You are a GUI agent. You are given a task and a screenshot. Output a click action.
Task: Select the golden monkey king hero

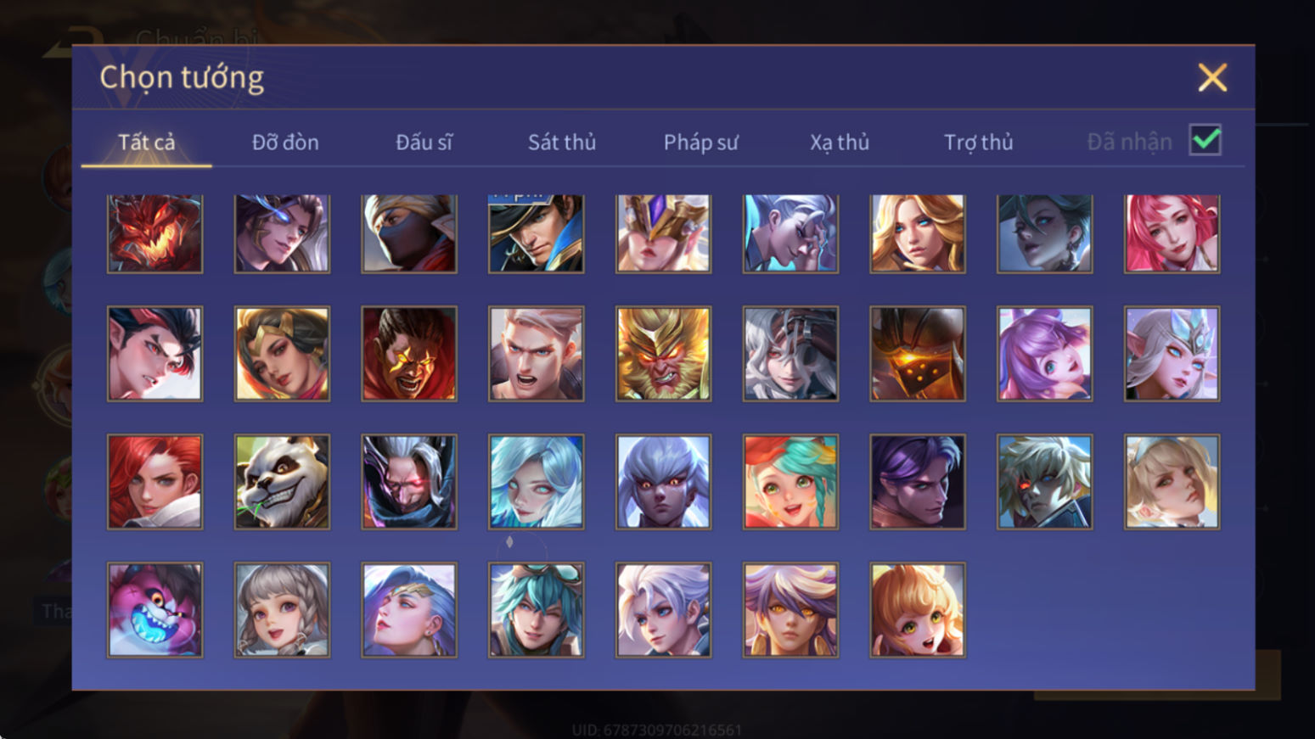pos(663,353)
